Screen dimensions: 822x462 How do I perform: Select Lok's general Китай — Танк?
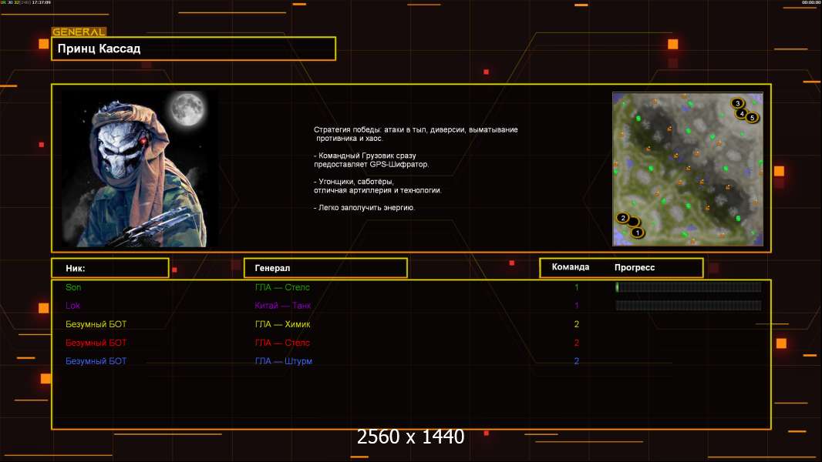pos(283,306)
